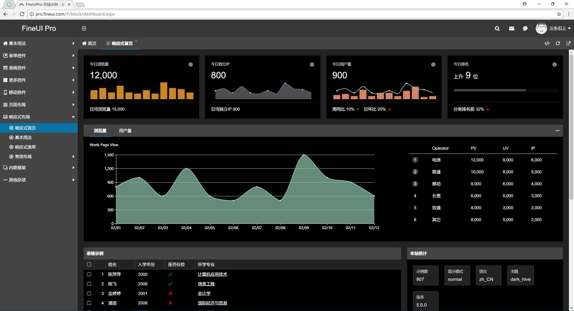Click info icon on 今日浏览量 card
This screenshot has width=574, height=311.
pyautogui.click(x=190, y=65)
